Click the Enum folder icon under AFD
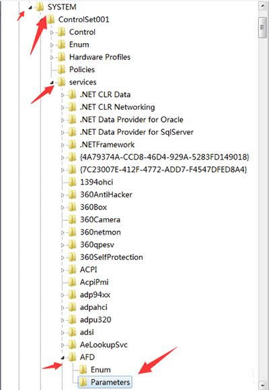 tap(83, 370)
